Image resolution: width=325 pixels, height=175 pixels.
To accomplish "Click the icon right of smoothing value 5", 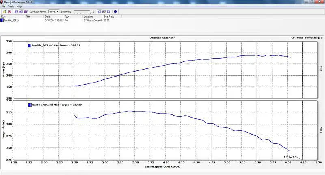I will 100,12.
